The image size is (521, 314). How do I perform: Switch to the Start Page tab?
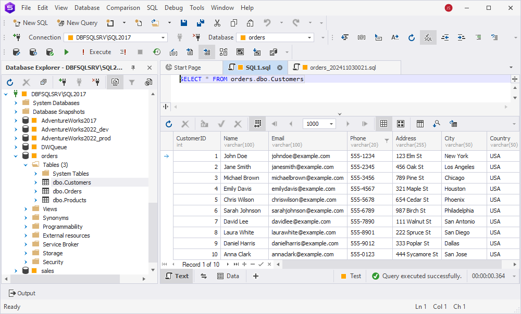[188, 68]
